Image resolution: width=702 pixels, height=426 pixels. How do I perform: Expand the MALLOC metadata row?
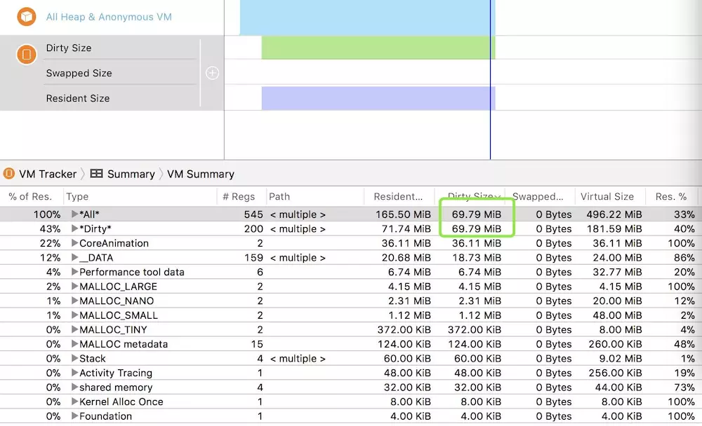(x=74, y=344)
